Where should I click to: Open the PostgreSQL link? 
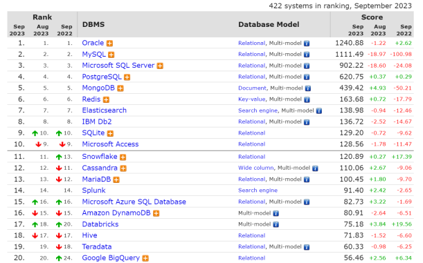[102, 77]
